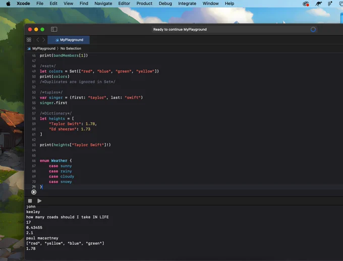Execute playground with the debug bar play button

39,201
